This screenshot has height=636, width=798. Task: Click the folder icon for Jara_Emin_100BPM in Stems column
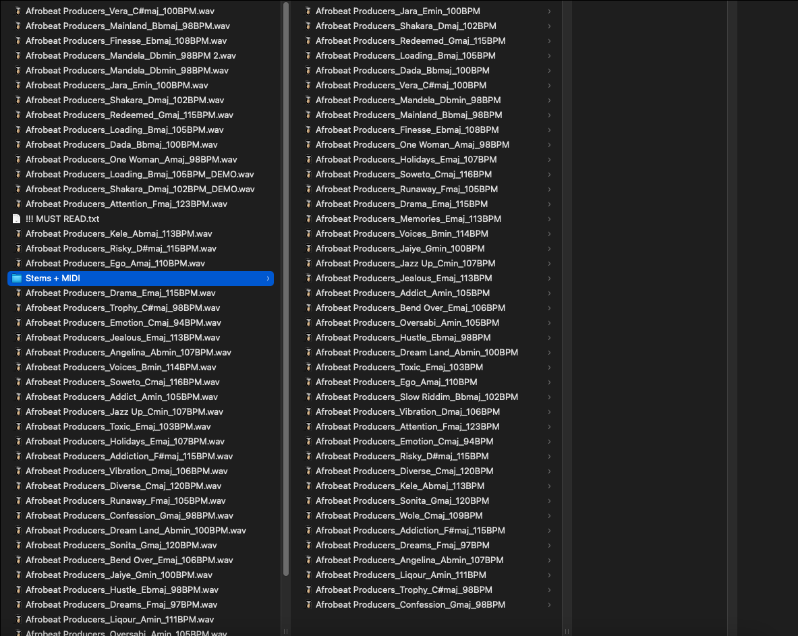coord(308,11)
